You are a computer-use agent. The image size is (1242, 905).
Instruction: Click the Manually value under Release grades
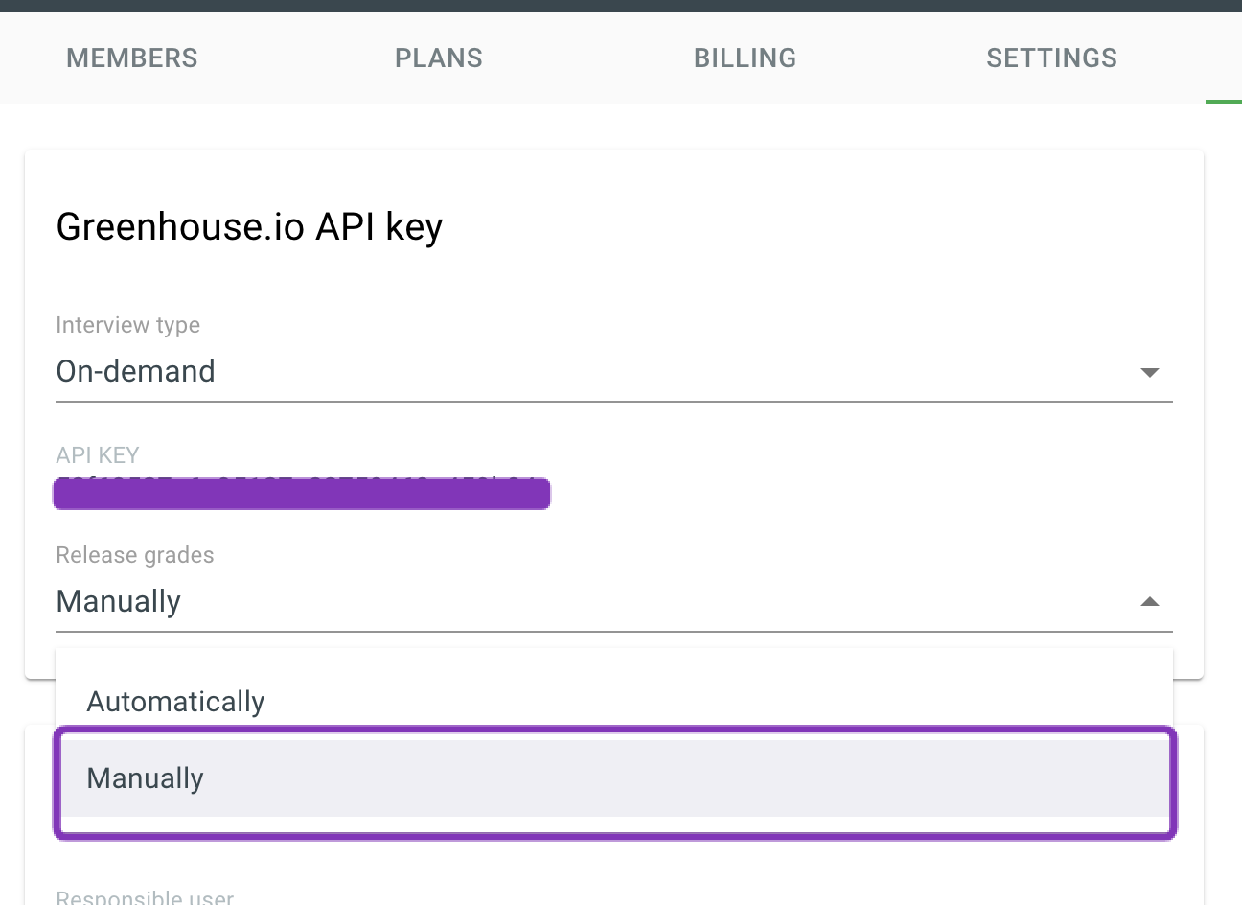point(119,601)
